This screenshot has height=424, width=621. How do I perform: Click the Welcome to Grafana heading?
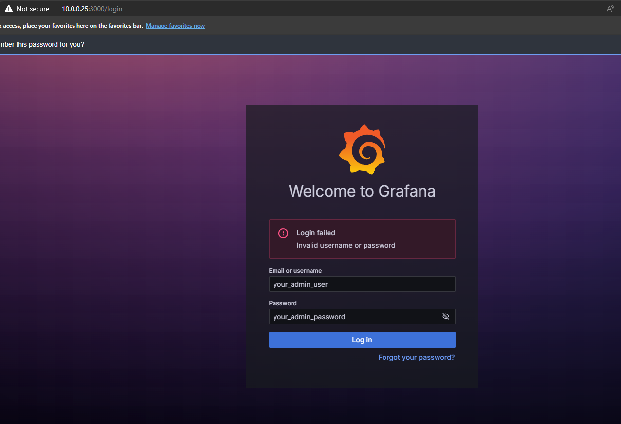362,191
